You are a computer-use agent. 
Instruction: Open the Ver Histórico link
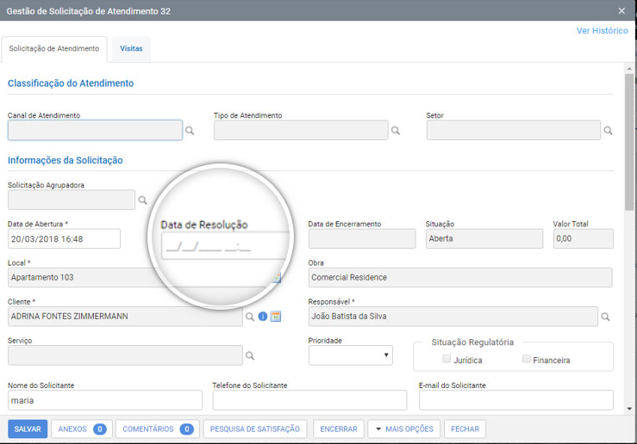(602, 31)
